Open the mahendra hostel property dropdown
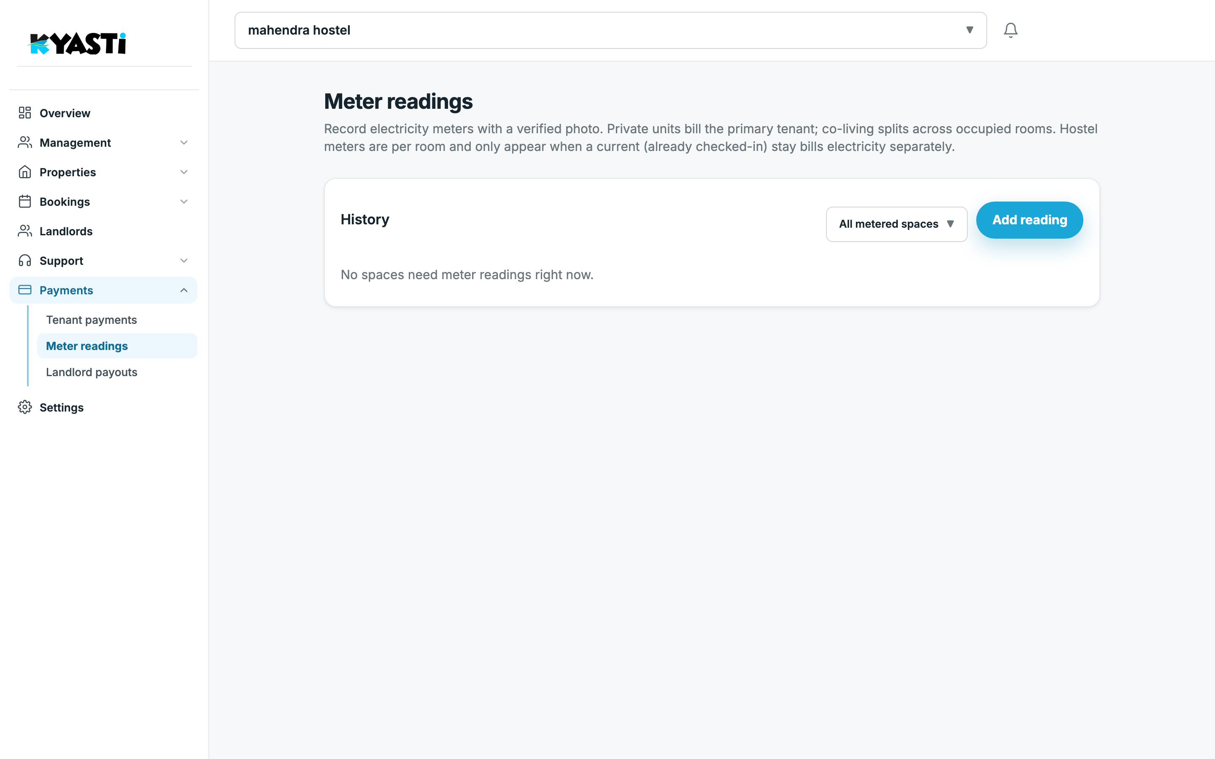This screenshot has height=759, width=1215. click(x=610, y=30)
